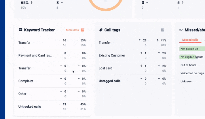The image size is (205, 119).
Task: Select the Existing Customer call tag
Action: (x=112, y=56)
